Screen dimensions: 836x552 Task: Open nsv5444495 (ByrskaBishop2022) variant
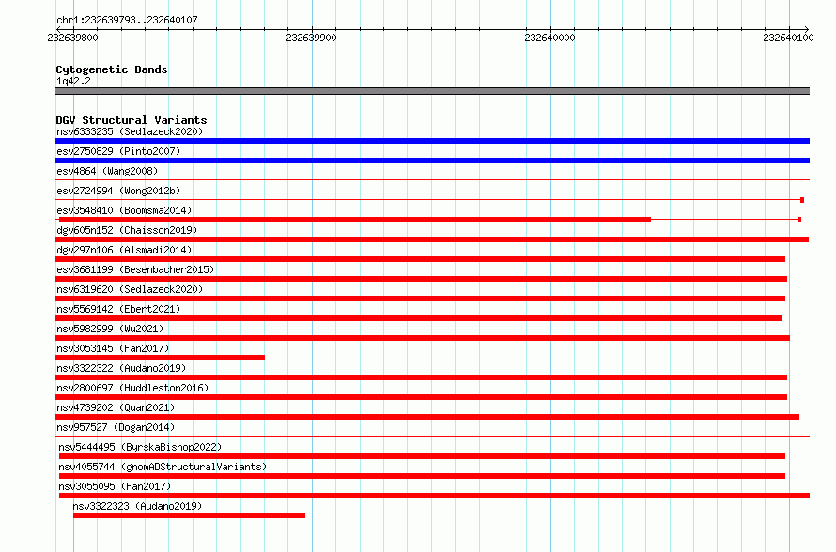click(x=140, y=447)
